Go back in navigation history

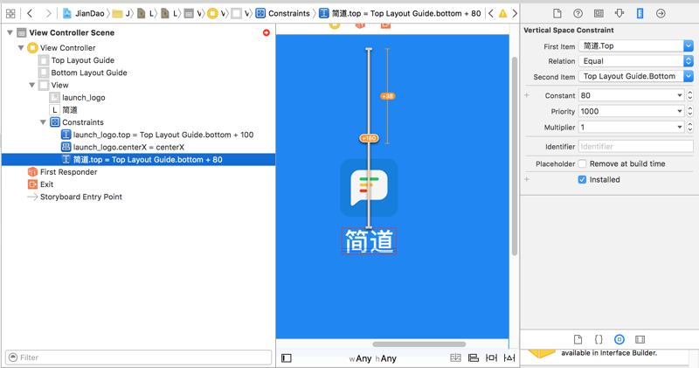click(x=30, y=13)
